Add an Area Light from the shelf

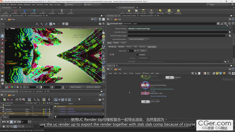tap(143, 11)
